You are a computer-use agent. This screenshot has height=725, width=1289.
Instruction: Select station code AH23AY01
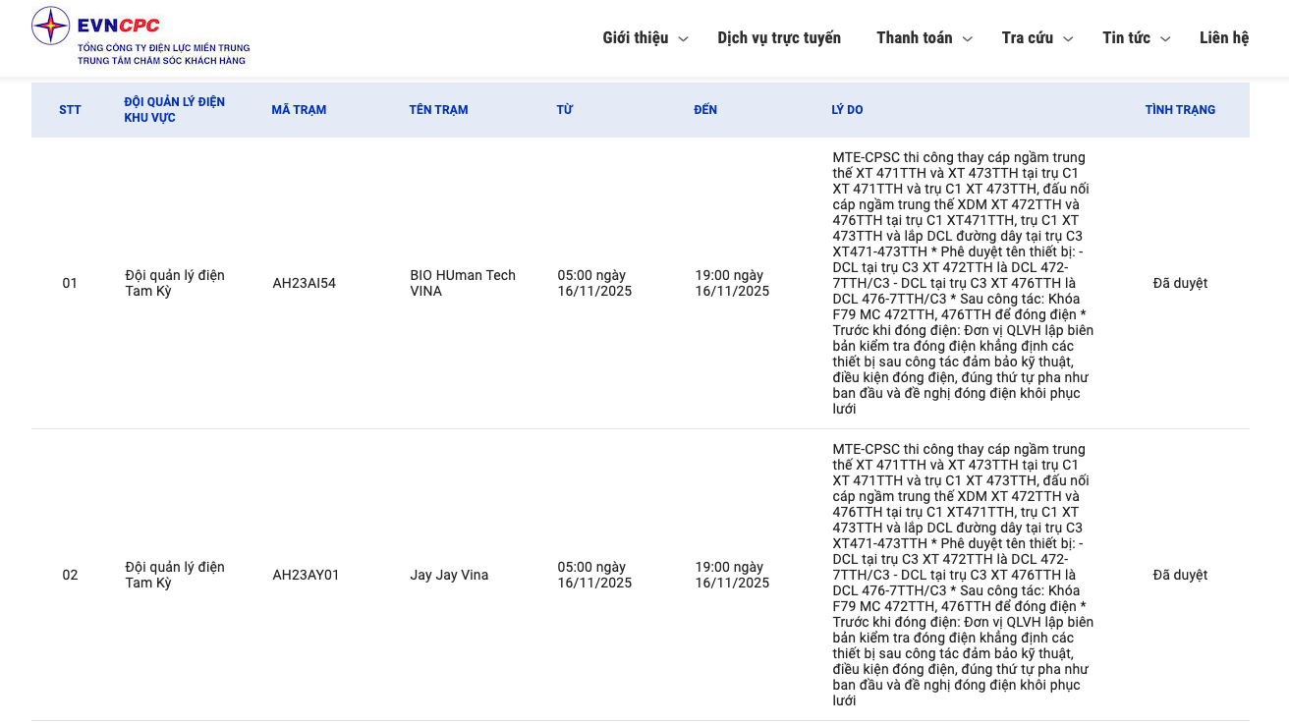click(x=306, y=575)
